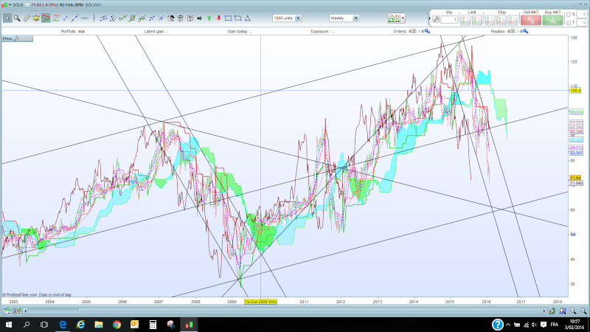Select the short line segment tool

coord(65,18)
